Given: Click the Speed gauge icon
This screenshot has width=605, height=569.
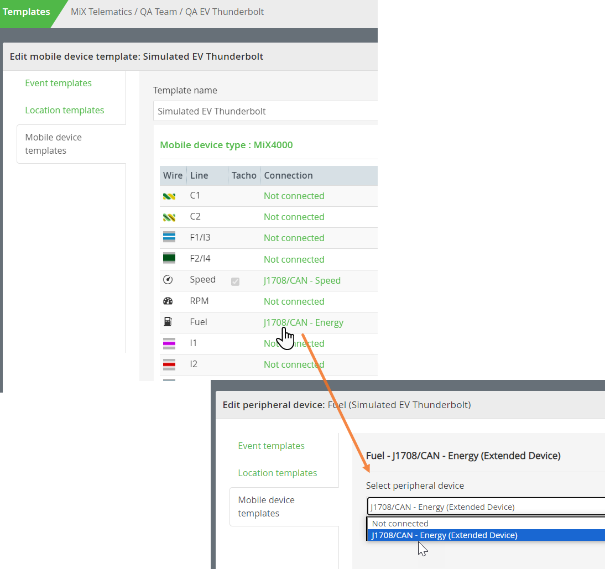Looking at the screenshot, I should (x=168, y=280).
